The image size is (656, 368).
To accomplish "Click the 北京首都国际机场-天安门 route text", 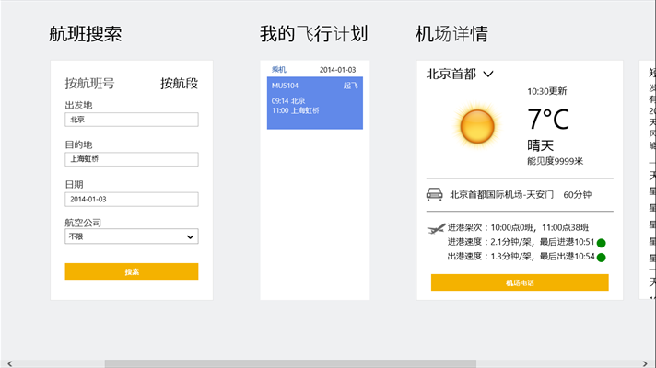I will point(501,195).
